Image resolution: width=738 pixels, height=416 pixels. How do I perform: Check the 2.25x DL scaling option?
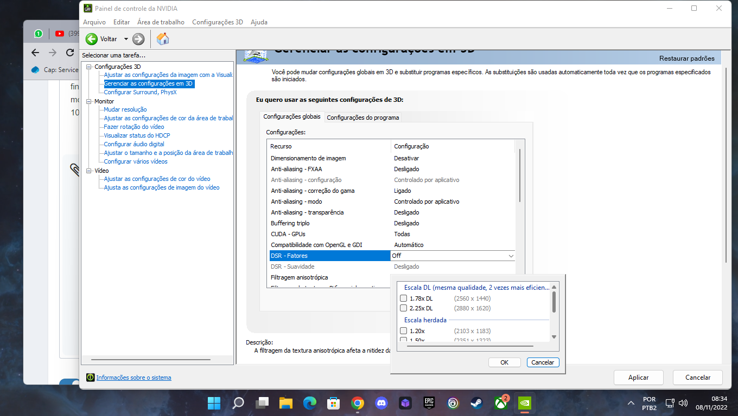coord(403,308)
